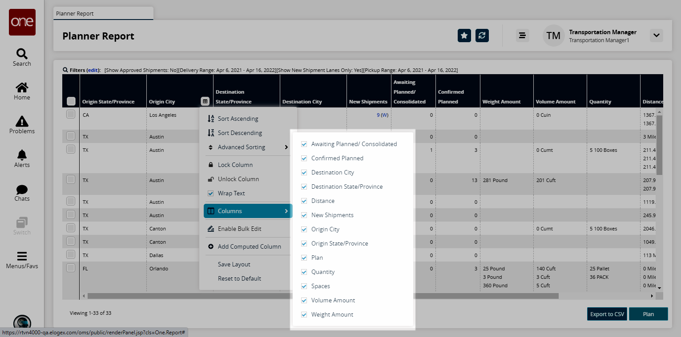Select Sort Ascending menu option
Viewport: 681px width, 337px height.
(x=238, y=119)
